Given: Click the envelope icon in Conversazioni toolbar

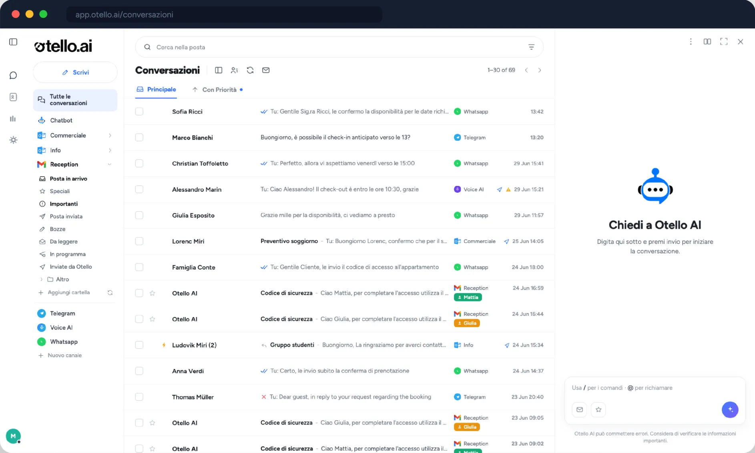Looking at the screenshot, I should (266, 70).
